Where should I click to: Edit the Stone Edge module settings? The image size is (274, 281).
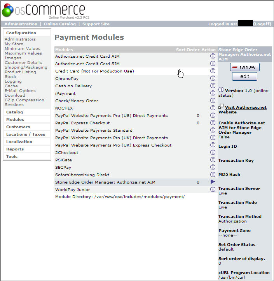(x=244, y=76)
